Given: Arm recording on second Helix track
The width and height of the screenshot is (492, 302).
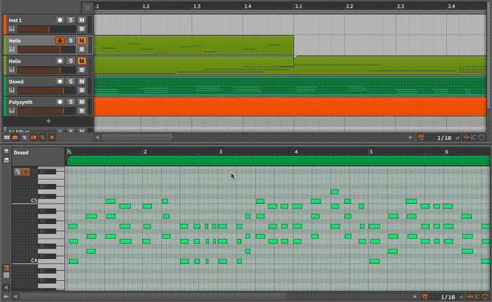Looking at the screenshot, I should coord(60,61).
